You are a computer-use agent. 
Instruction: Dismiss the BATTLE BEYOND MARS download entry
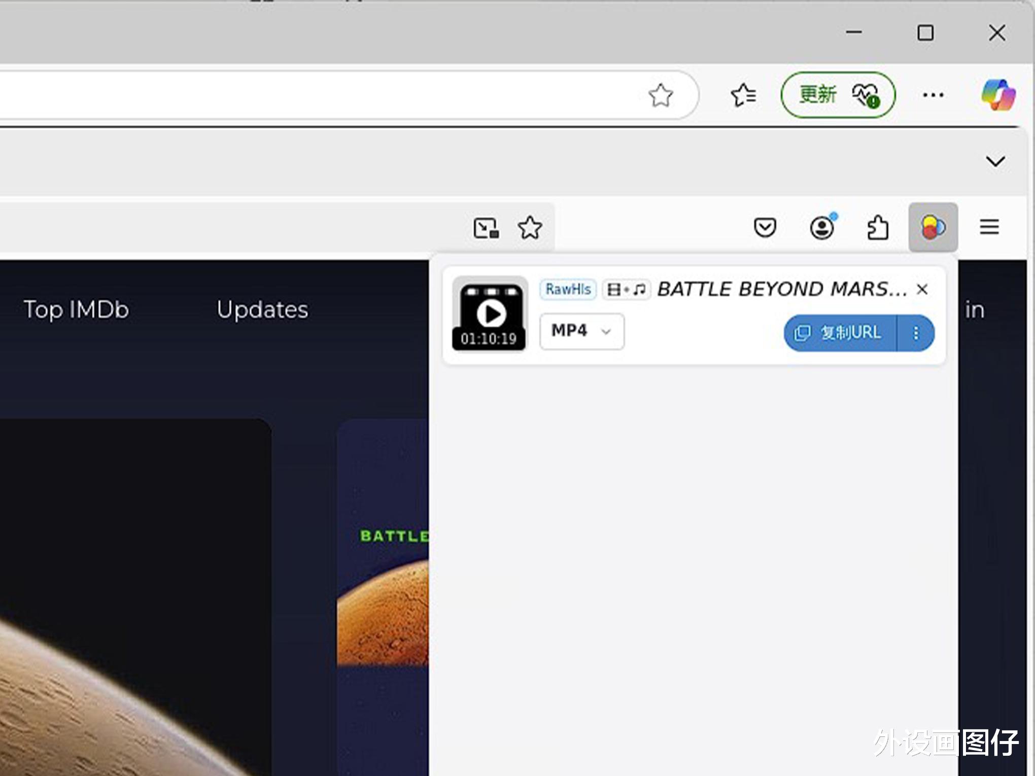click(x=922, y=289)
